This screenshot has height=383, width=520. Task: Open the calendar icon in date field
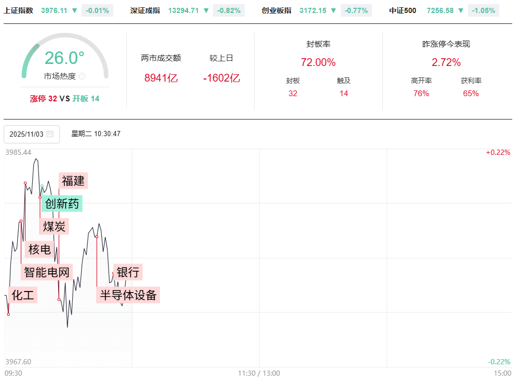pos(50,134)
